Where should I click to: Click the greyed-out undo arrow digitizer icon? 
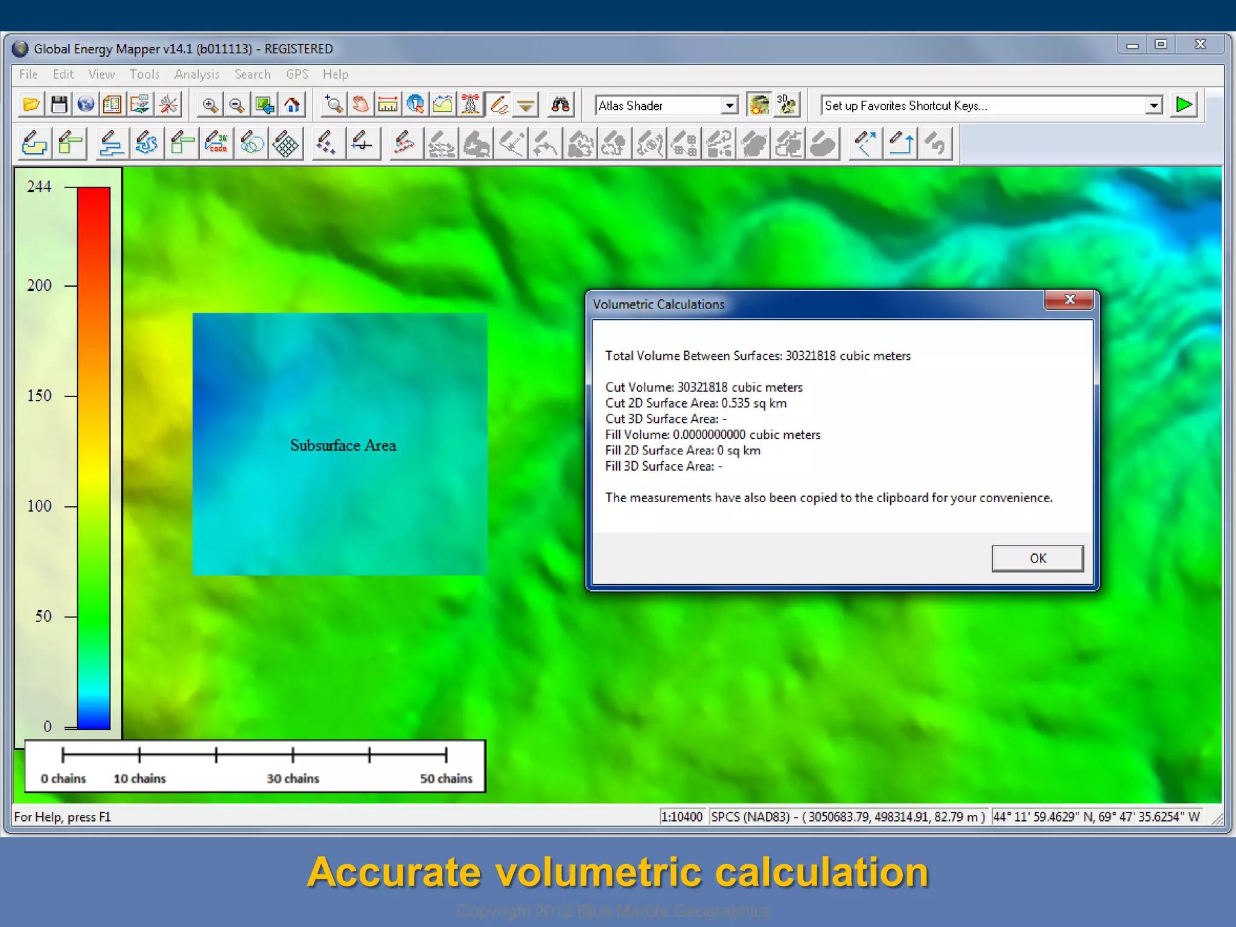coord(935,144)
